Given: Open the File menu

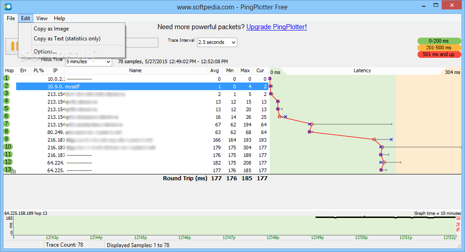Looking at the screenshot, I should pyautogui.click(x=11, y=18).
